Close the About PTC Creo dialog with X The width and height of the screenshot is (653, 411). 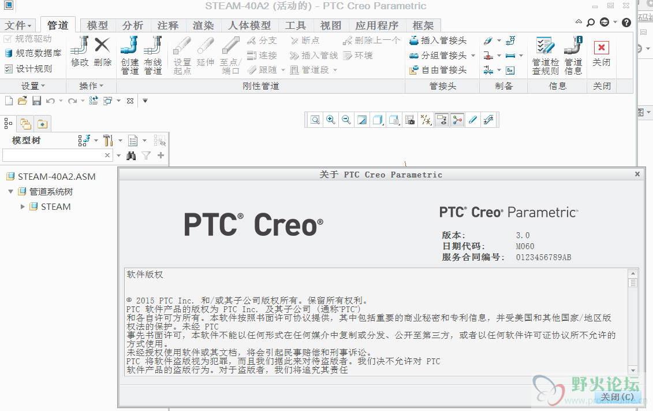(x=637, y=174)
